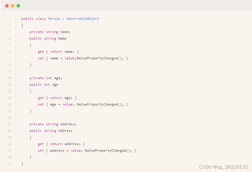Click 'name = value' assignment on line 7
This screenshot has width=252, height=172.
tap(62, 58)
